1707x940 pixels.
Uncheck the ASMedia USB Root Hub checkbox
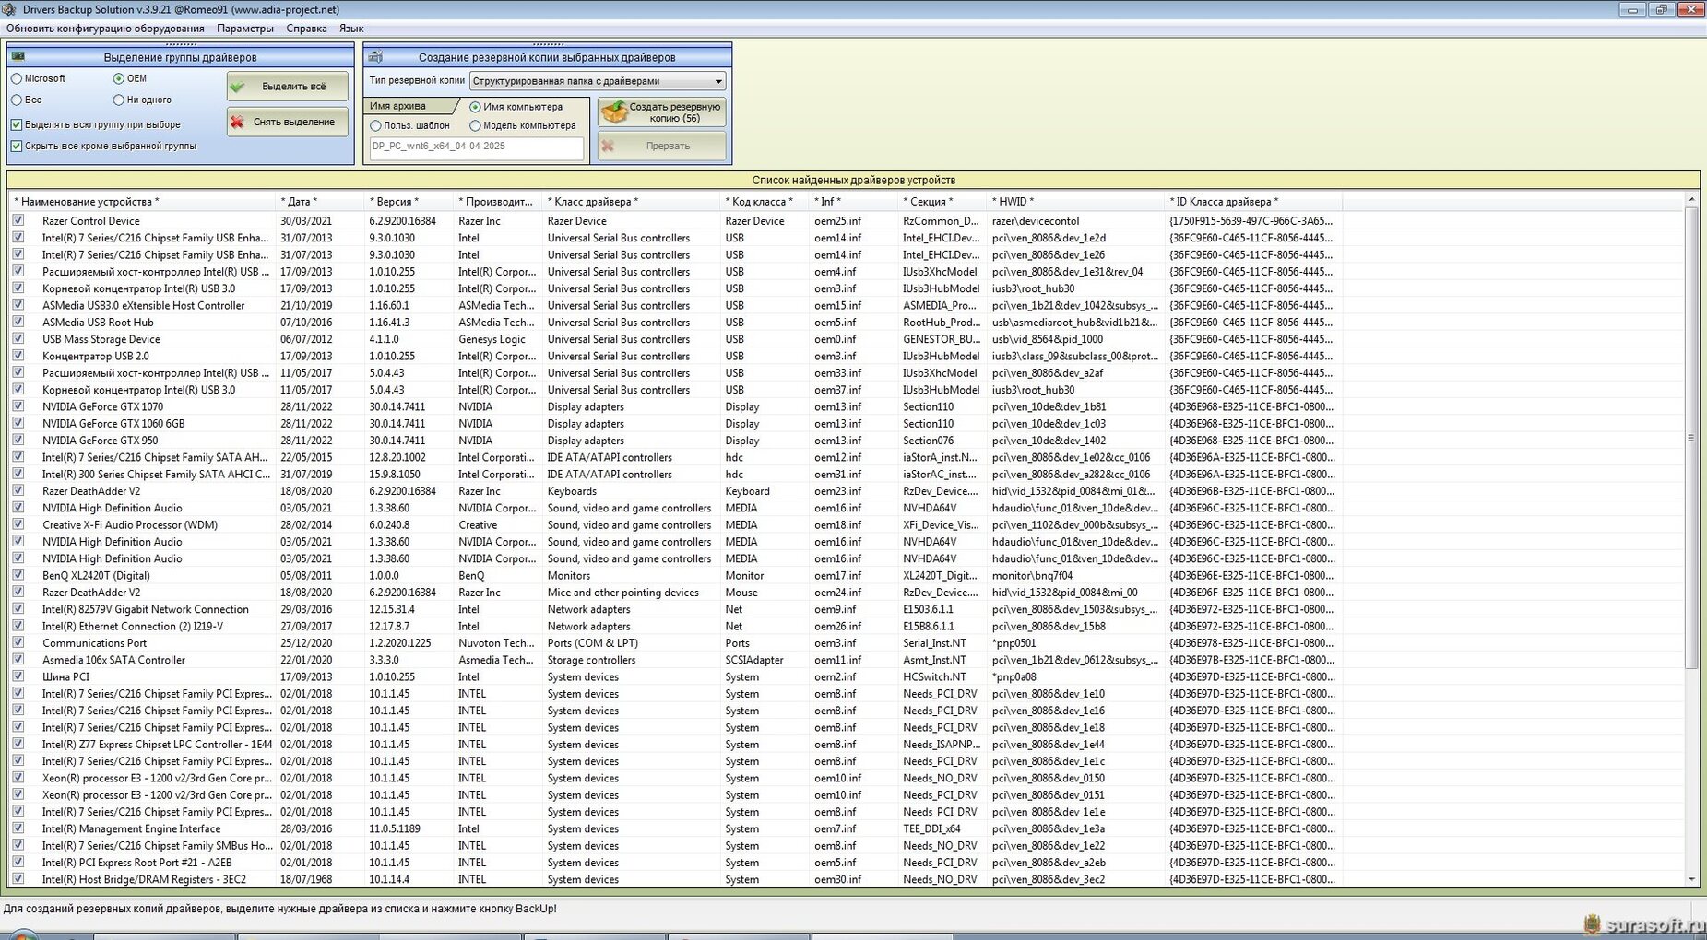[x=18, y=323]
